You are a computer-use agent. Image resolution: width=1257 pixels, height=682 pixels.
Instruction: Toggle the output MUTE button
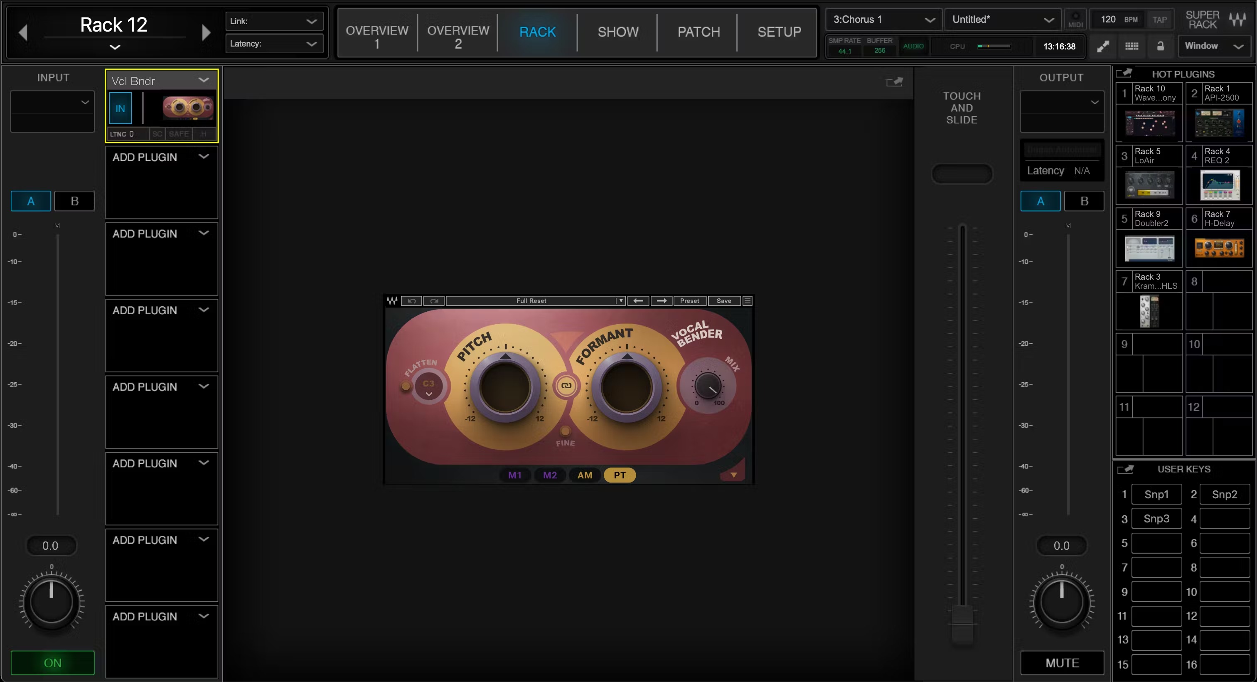[x=1062, y=663]
